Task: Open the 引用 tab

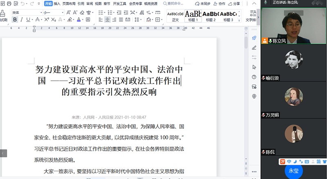Action: tap(81, 4)
